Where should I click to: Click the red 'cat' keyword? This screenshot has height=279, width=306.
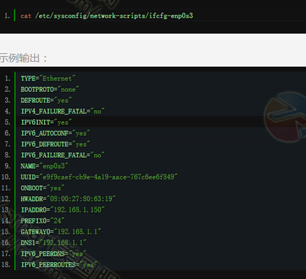(26, 16)
